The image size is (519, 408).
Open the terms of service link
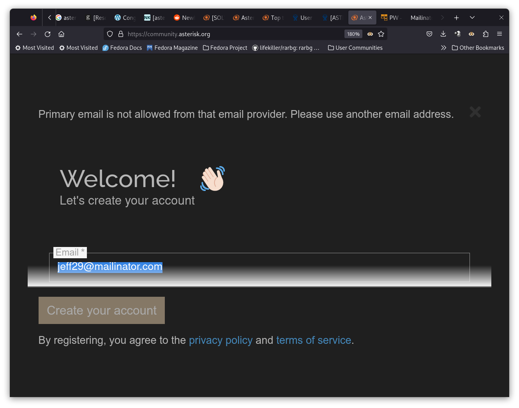tap(314, 340)
